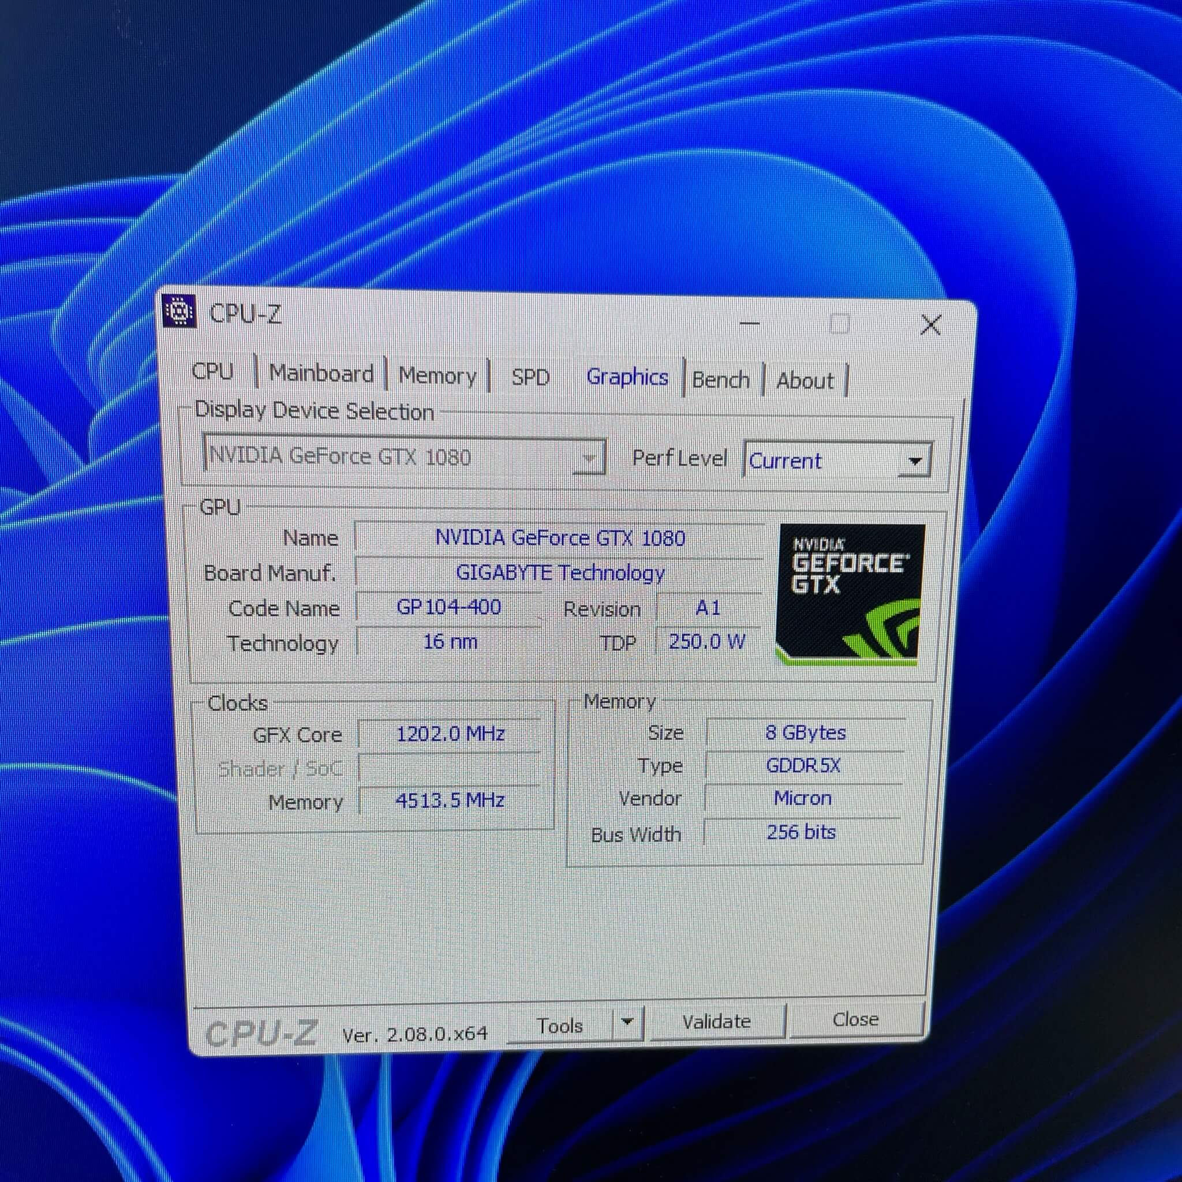1182x1182 pixels.
Task: Click the A1 revision value
Action: coord(709,608)
